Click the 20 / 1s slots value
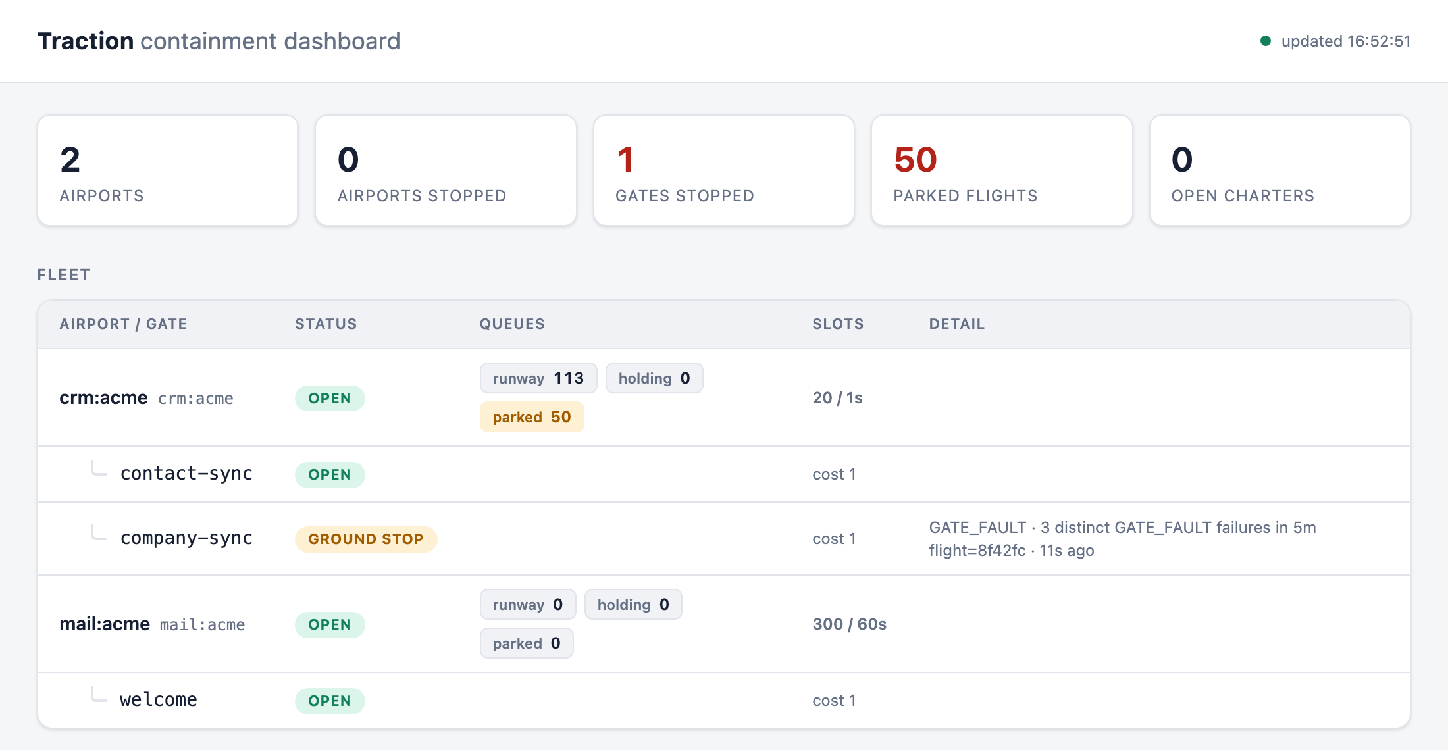The height and width of the screenshot is (750, 1448). (x=837, y=398)
